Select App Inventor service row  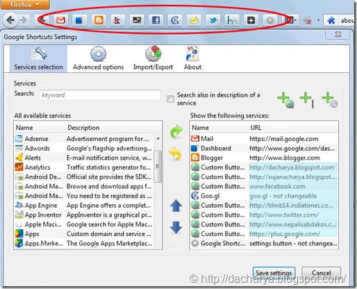84,215
